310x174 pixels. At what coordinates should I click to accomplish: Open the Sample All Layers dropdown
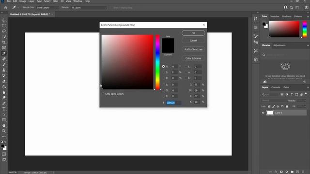89,8
